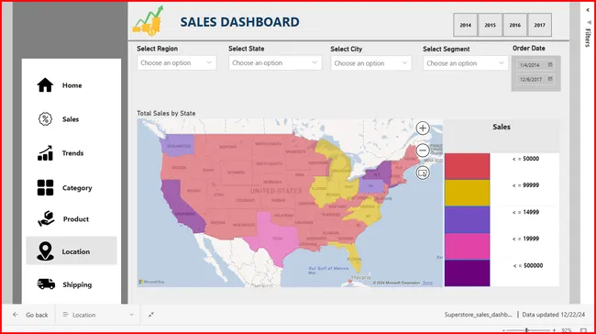Filter by year 2016
Viewport: 596px width, 334px height.
515,25
